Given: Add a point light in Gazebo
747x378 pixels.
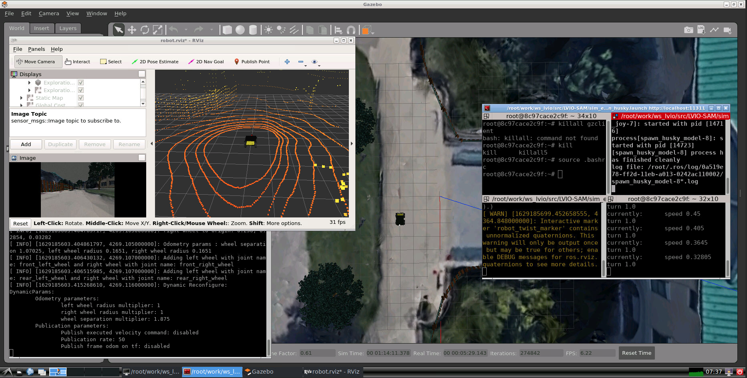Looking at the screenshot, I should point(268,30).
